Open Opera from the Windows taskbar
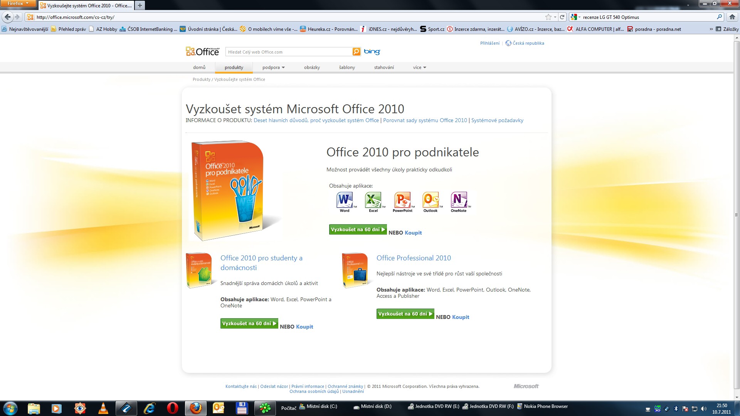Viewport: 740px width, 416px height. point(172,408)
